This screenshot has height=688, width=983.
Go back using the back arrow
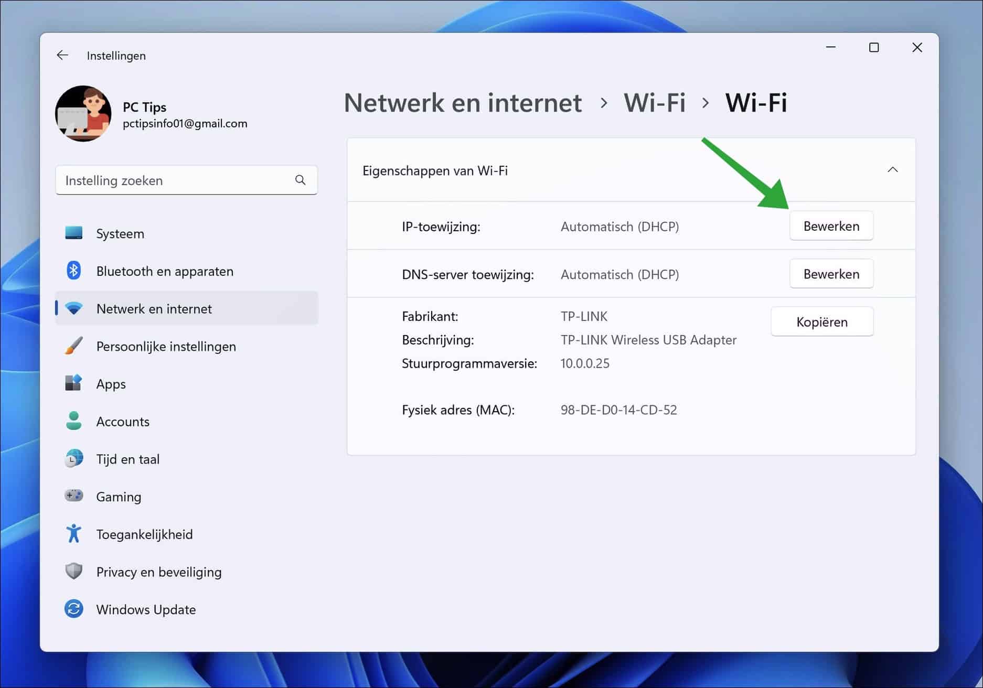[x=62, y=55]
